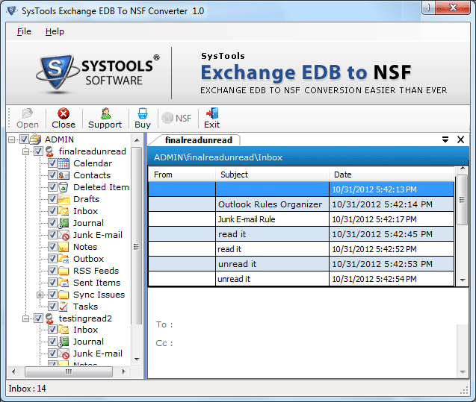This screenshot has height=402, width=476.
Task: Close the finalreadunread tab panel
Action: (460, 139)
